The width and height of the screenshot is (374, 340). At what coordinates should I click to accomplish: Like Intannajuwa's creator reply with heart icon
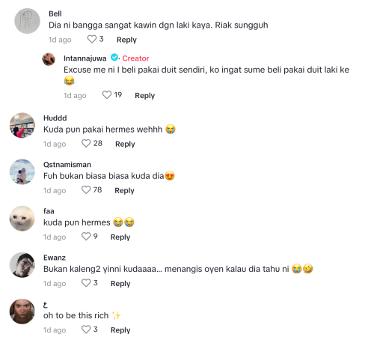(x=107, y=95)
